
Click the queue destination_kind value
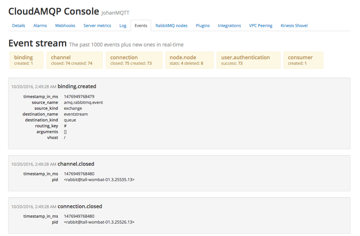(x=70, y=120)
